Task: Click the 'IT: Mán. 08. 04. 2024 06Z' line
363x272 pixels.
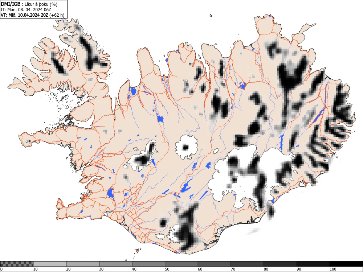Action: pos(26,10)
